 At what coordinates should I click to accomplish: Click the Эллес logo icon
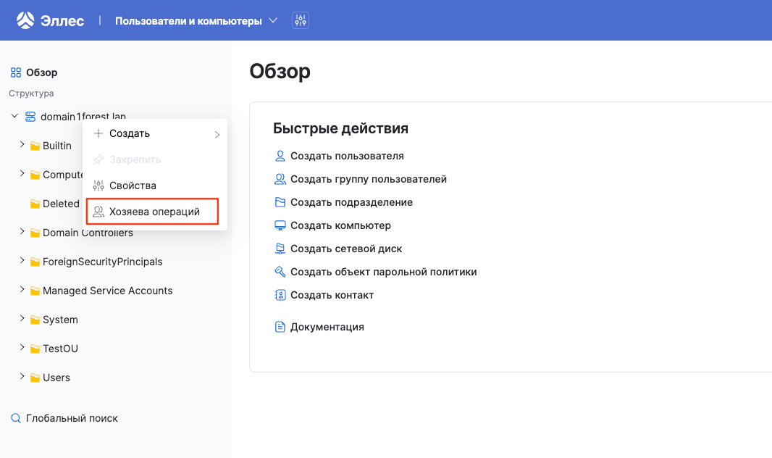click(25, 20)
